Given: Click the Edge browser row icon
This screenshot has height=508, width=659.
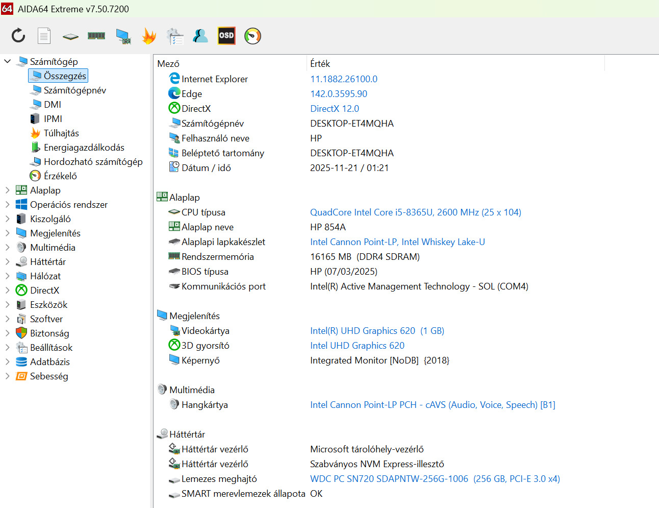Looking at the screenshot, I should (174, 93).
